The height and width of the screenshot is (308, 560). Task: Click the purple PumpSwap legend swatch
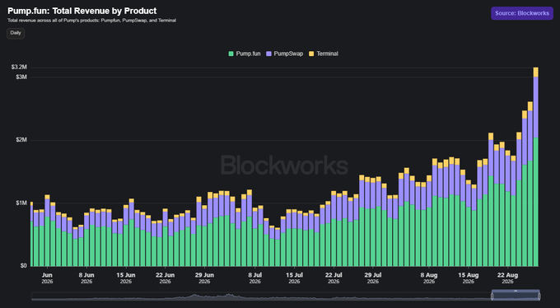pos(269,54)
